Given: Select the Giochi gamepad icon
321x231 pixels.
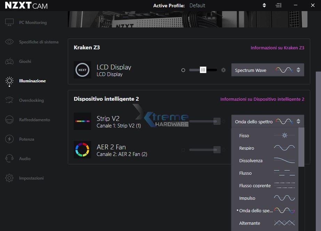Looking at the screenshot, I should pyautogui.click(x=9, y=61).
